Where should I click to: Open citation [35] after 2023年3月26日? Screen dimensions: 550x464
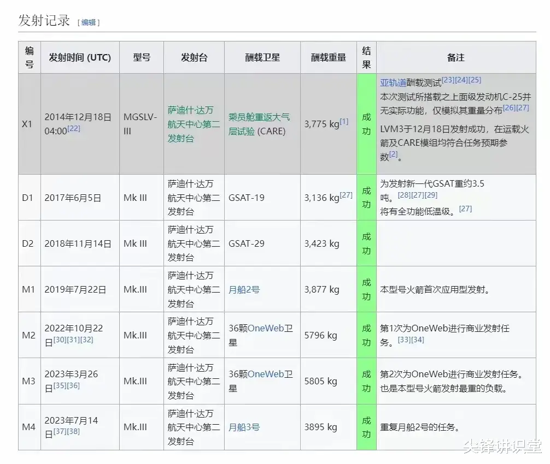[x=60, y=385]
